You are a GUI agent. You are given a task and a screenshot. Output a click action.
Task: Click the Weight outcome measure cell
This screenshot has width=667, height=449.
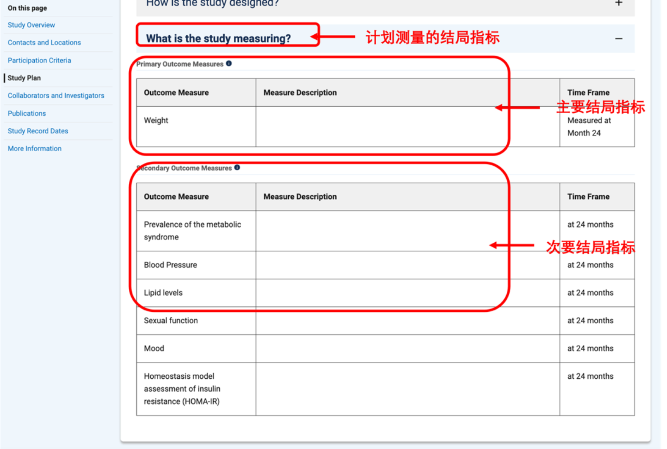tap(156, 121)
